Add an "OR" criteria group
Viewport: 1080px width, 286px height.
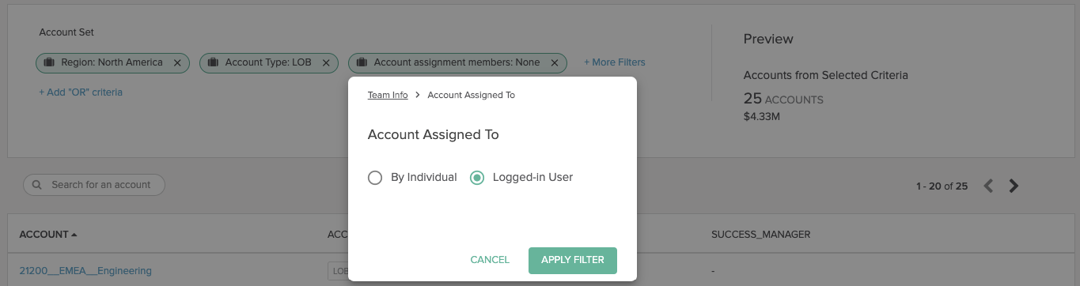pos(81,92)
